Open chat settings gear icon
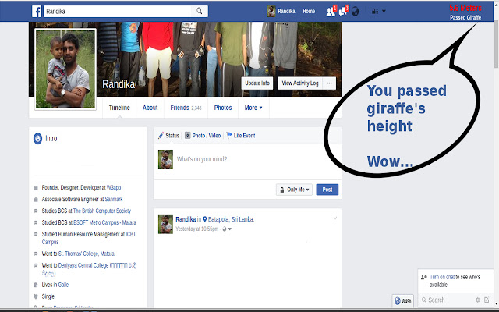 [x=478, y=300]
